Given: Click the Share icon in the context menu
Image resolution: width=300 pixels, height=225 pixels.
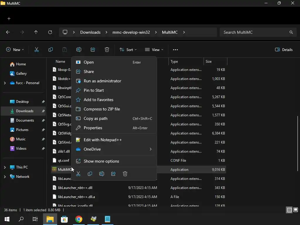Looking at the screenshot, I should [113, 174].
